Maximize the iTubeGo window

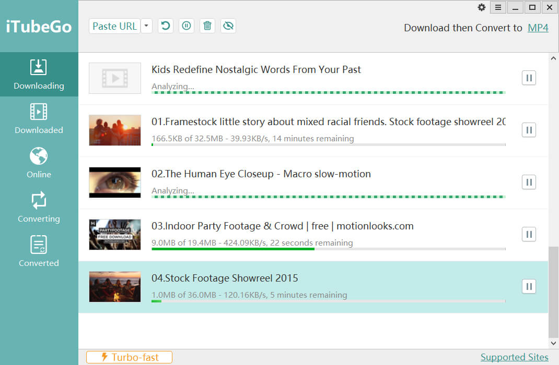pos(532,7)
